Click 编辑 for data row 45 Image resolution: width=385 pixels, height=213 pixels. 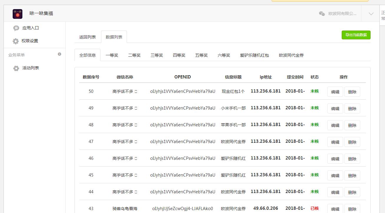335,175
